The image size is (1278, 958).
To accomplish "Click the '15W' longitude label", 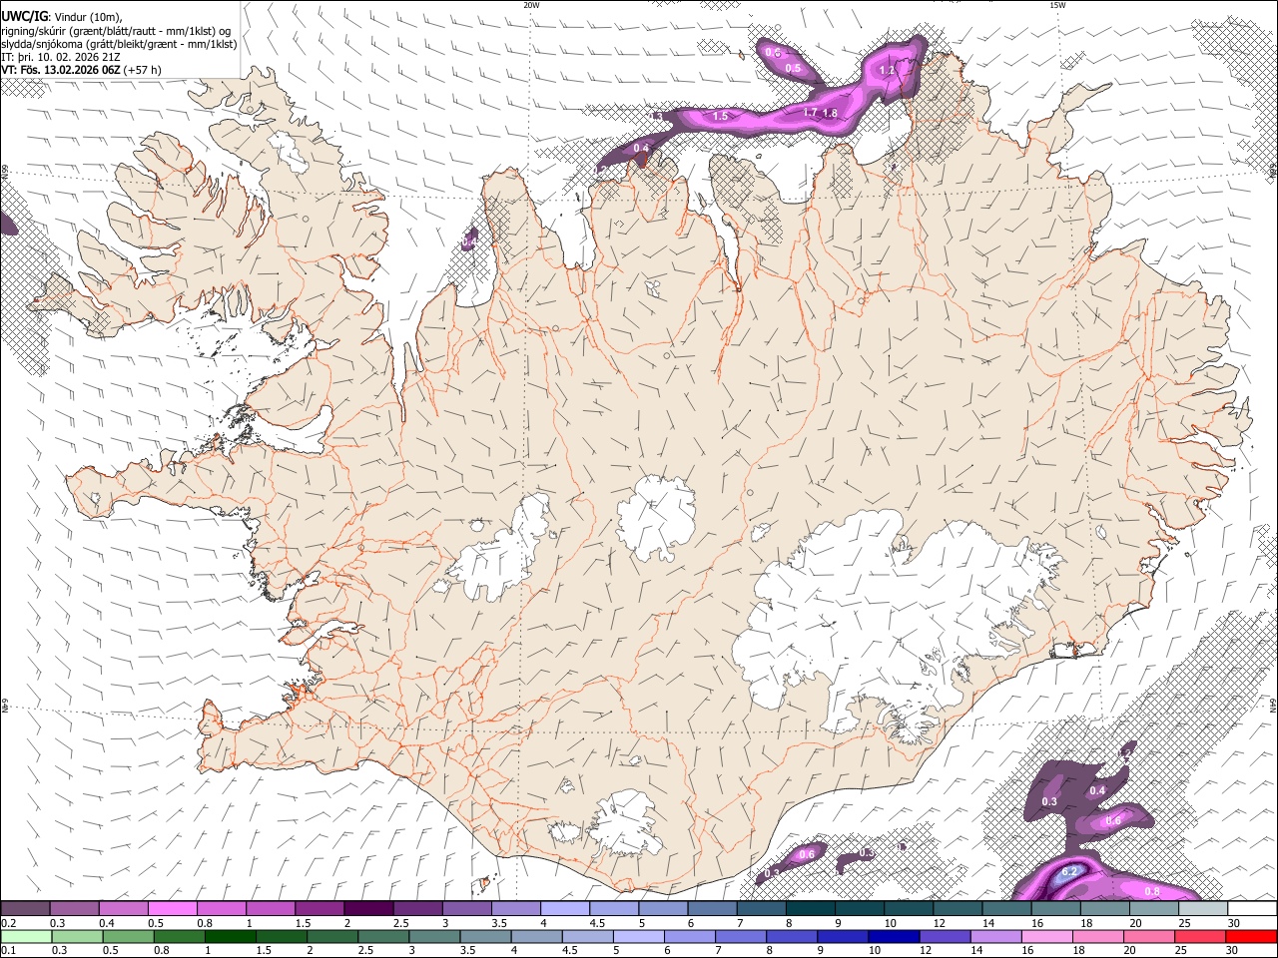I will [1057, 5].
